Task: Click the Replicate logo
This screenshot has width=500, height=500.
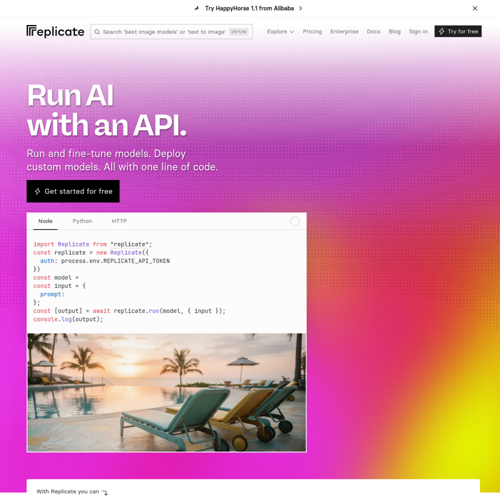Action: (55, 31)
